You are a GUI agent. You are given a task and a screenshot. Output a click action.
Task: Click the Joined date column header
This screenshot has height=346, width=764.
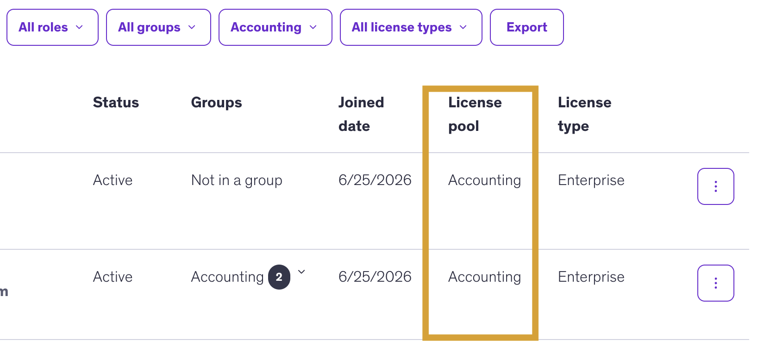point(361,114)
